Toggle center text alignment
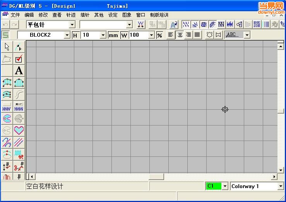 [x=180, y=35]
